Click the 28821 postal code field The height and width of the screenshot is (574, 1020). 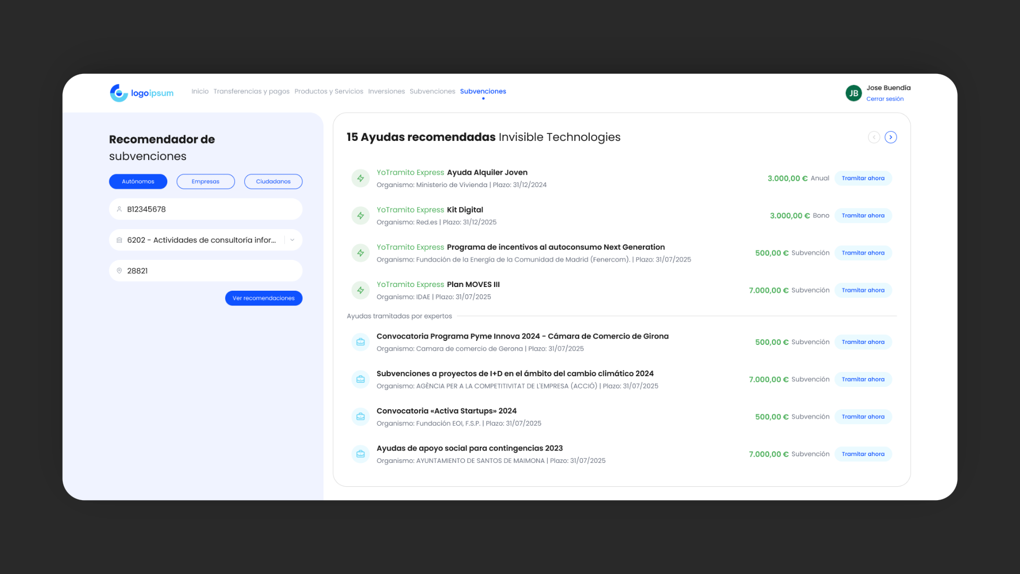pos(206,271)
